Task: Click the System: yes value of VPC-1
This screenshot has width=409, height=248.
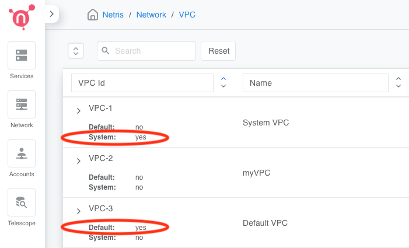Action: pos(141,137)
